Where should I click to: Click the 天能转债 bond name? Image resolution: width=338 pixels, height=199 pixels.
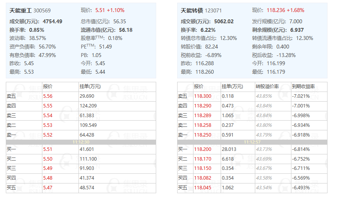(x=192, y=10)
